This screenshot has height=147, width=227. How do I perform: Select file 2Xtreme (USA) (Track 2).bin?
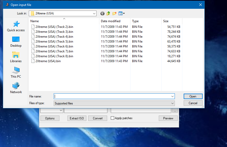[54, 27]
